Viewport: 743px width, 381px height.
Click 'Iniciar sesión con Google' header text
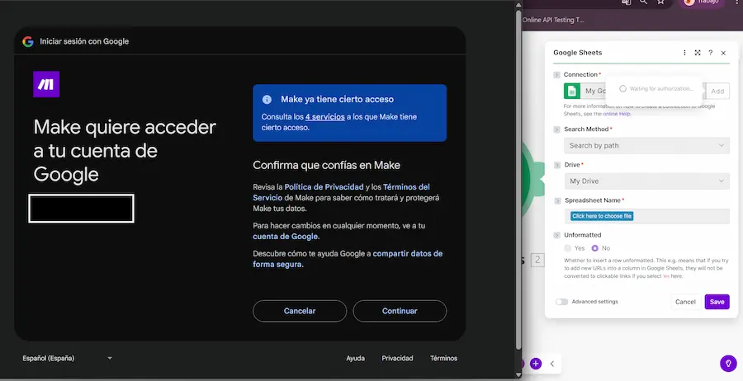(x=84, y=42)
